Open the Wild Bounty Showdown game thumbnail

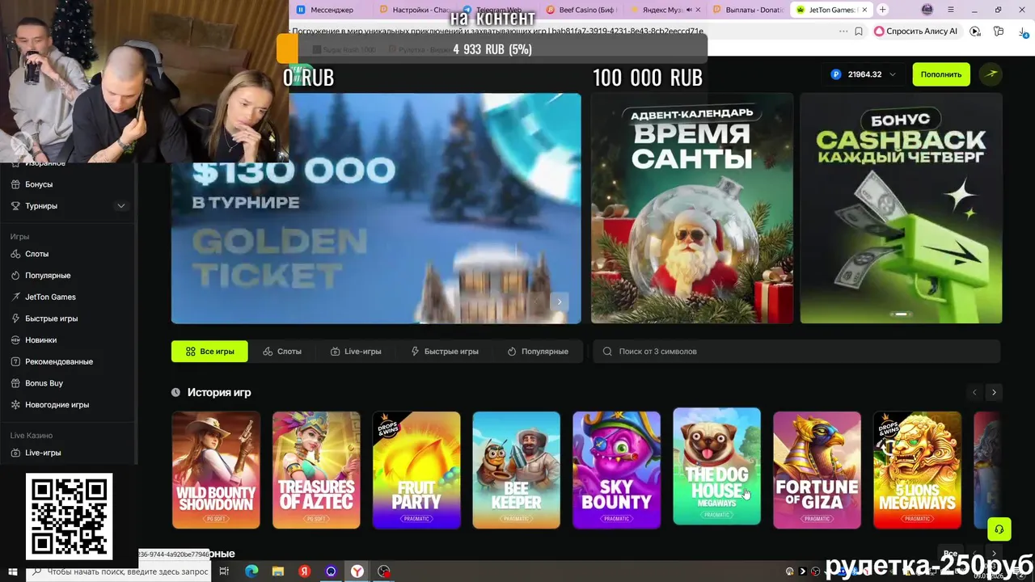(x=216, y=470)
